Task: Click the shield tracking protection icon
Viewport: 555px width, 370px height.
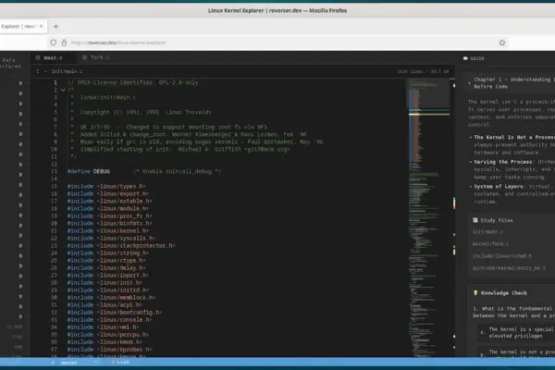Action: (53, 43)
